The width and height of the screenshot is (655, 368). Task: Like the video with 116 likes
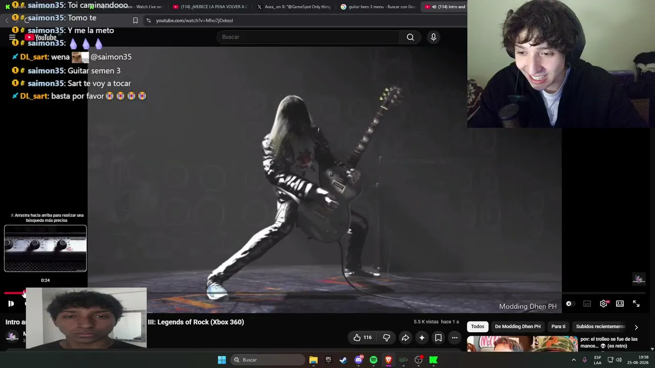[x=362, y=337]
